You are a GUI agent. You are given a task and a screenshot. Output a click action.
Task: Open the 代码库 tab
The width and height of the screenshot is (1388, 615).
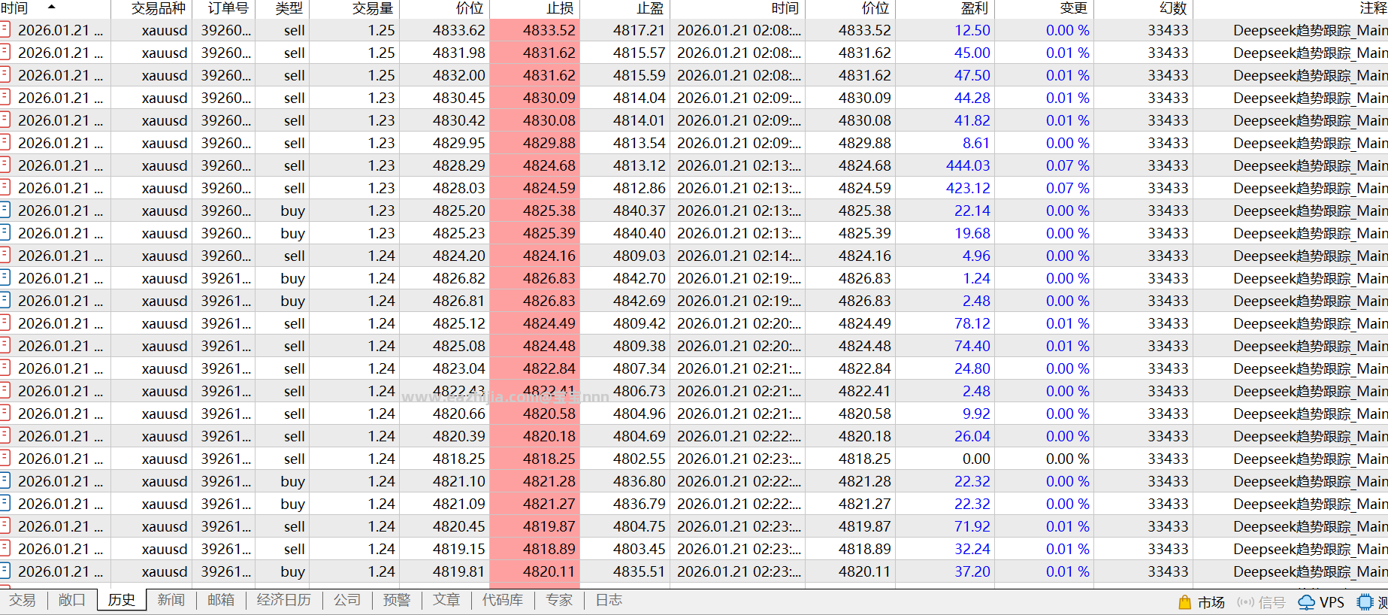503,600
